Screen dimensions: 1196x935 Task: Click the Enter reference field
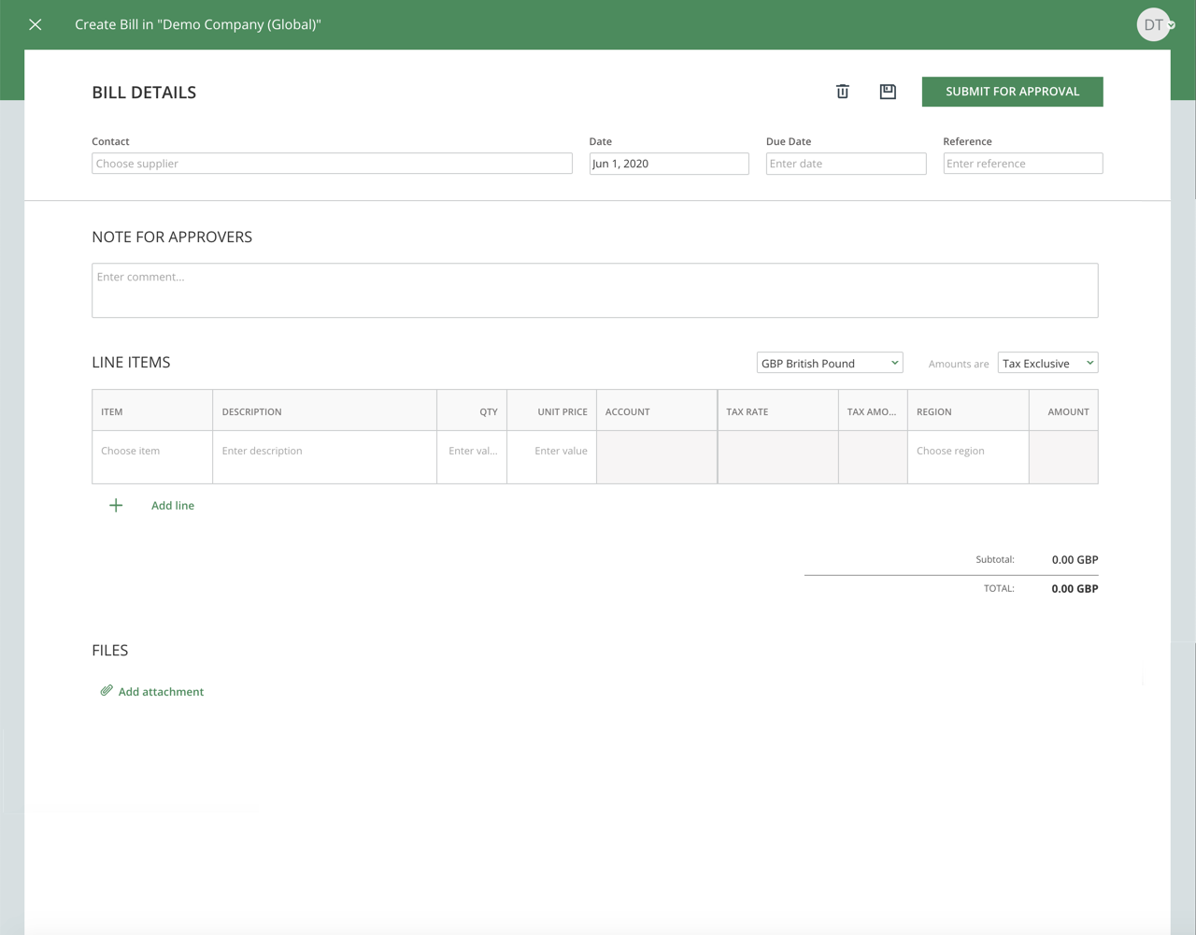pyautogui.click(x=1022, y=163)
